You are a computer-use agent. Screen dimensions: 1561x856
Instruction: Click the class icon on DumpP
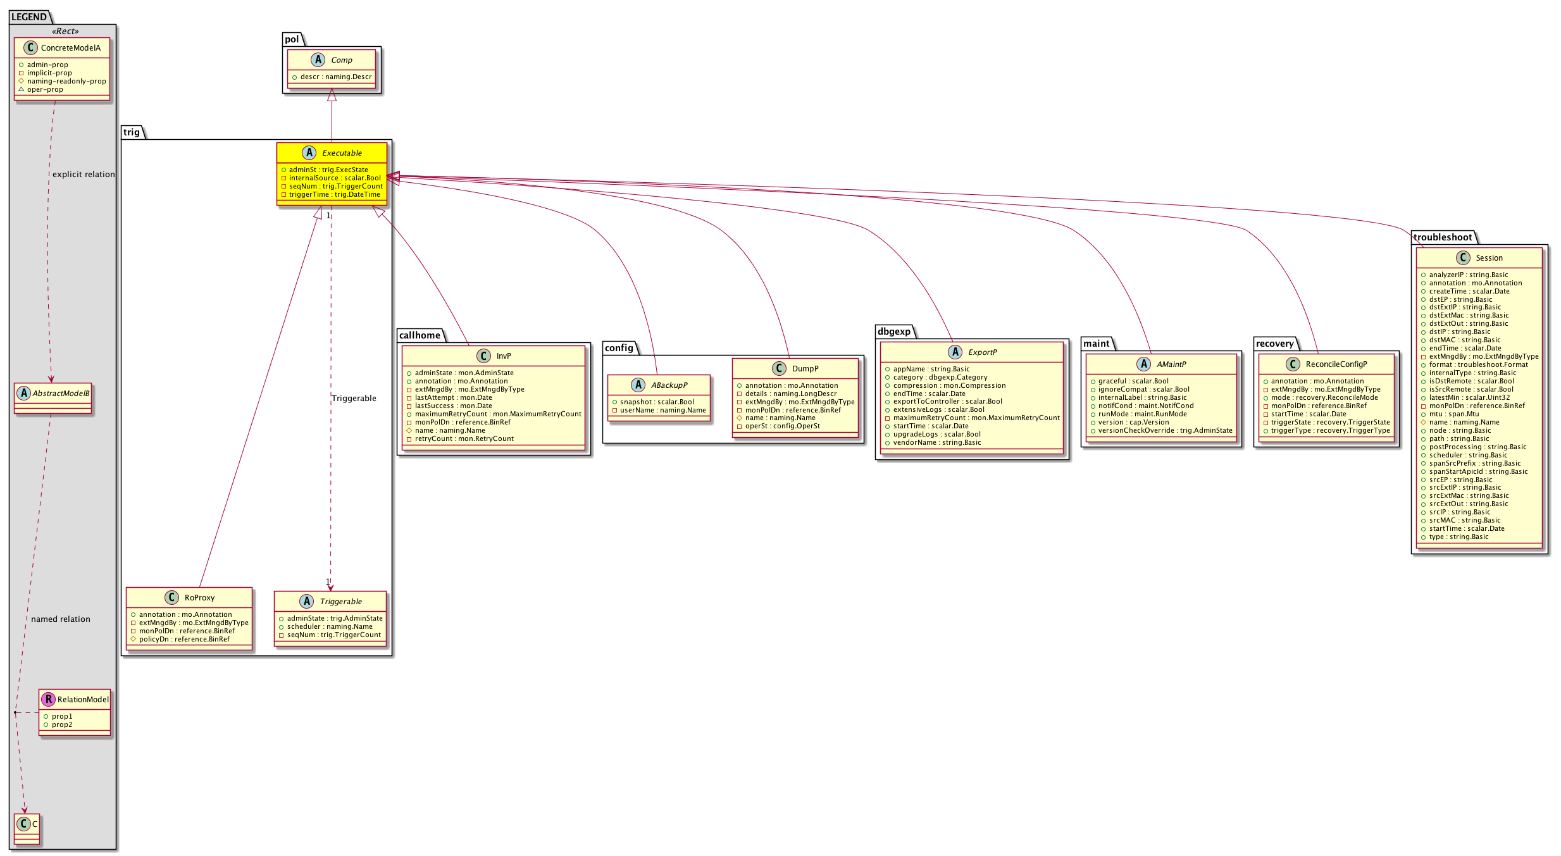pos(780,368)
